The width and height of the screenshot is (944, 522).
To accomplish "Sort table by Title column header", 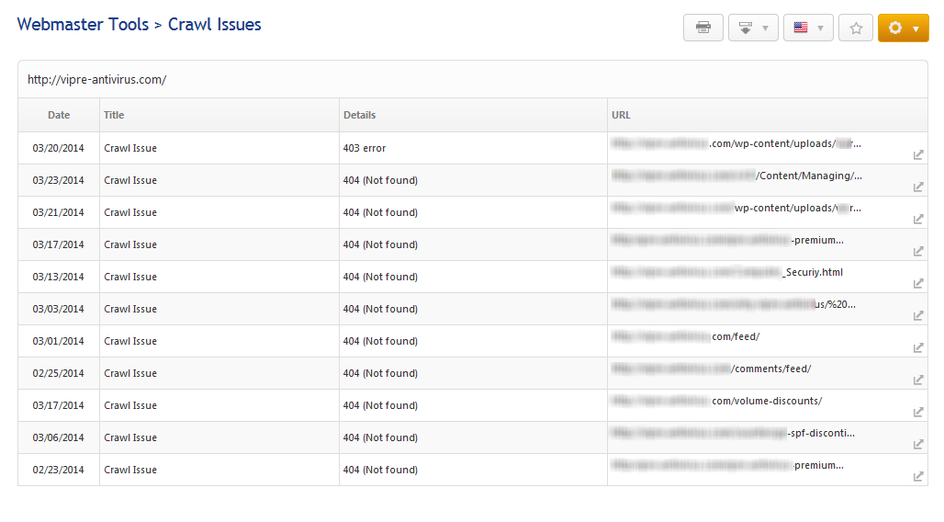I will coord(114,115).
